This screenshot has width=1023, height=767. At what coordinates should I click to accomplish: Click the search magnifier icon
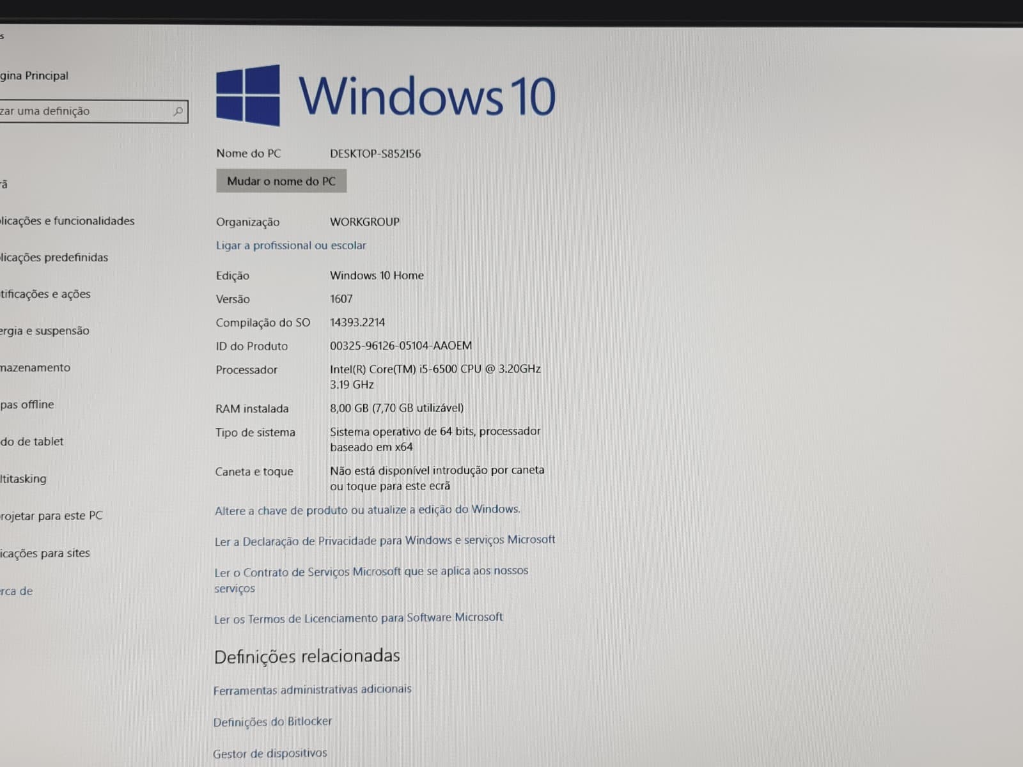(x=178, y=112)
